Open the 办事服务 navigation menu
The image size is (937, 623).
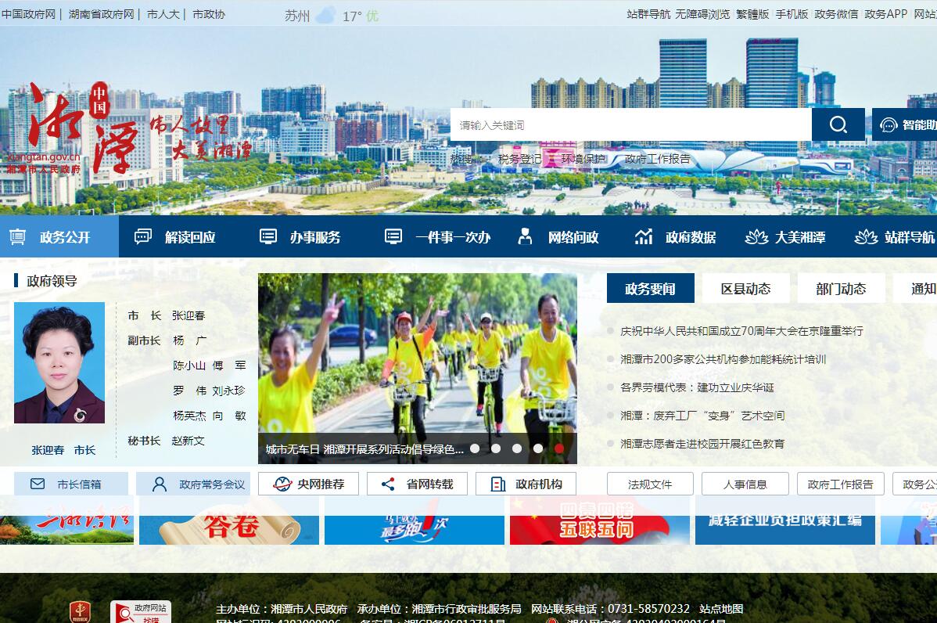(x=300, y=236)
